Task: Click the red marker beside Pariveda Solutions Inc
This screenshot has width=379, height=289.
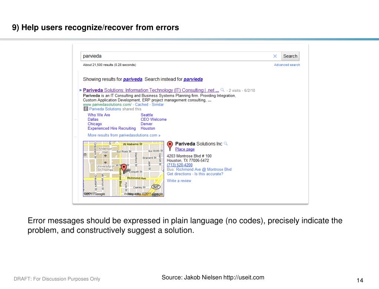Action: [170, 146]
